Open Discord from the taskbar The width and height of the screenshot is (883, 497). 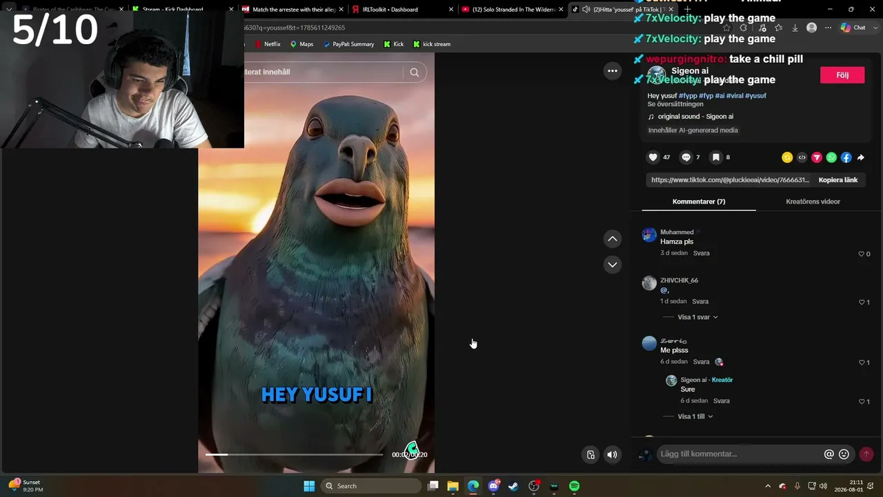pyautogui.click(x=493, y=486)
